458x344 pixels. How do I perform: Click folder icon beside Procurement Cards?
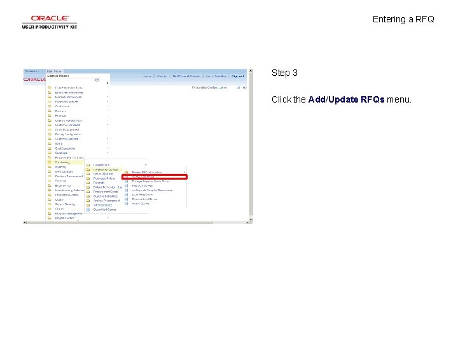(88, 192)
